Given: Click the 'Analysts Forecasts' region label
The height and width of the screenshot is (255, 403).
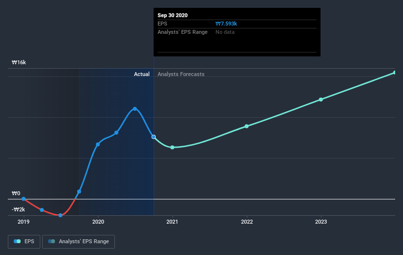Looking at the screenshot, I should click(x=181, y=74).
